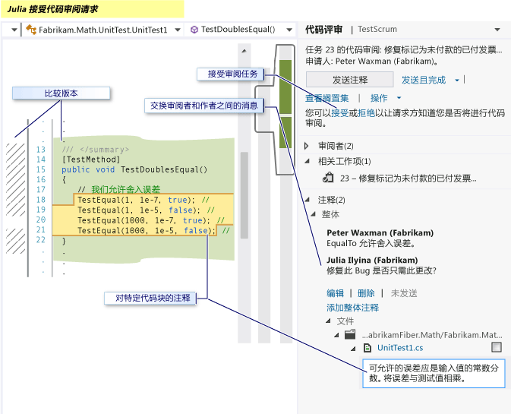
Task: Collapse the 相关工作项(1) section
Action: pyautogui.click(x=308, y=161)
